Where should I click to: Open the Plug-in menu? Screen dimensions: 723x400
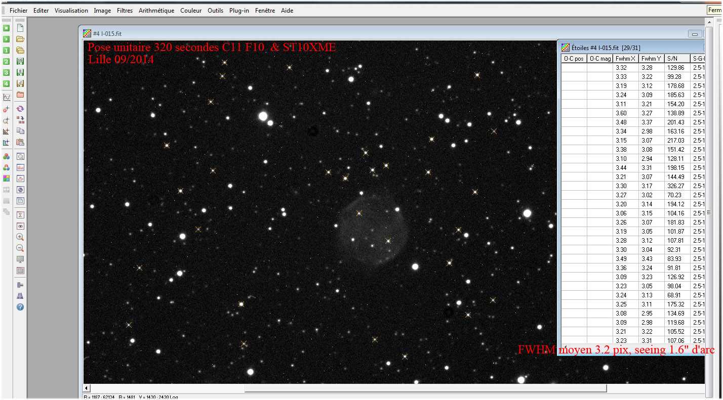[x=239, y=11]
